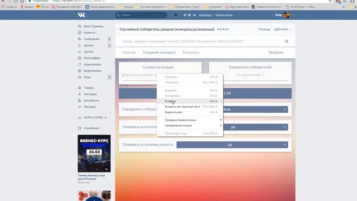Open the Профиль tab

click(276, 52)
